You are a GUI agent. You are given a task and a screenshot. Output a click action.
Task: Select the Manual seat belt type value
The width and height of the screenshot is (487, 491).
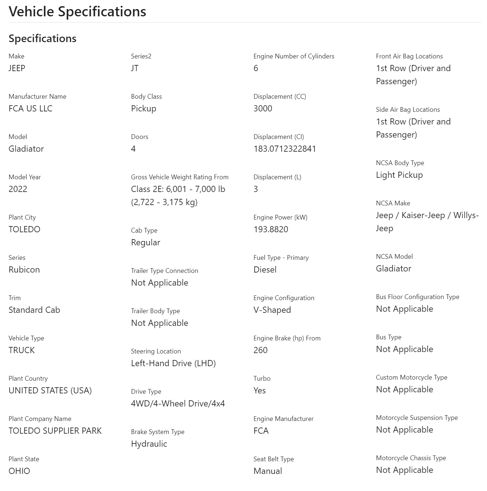(x=268, y=471)
